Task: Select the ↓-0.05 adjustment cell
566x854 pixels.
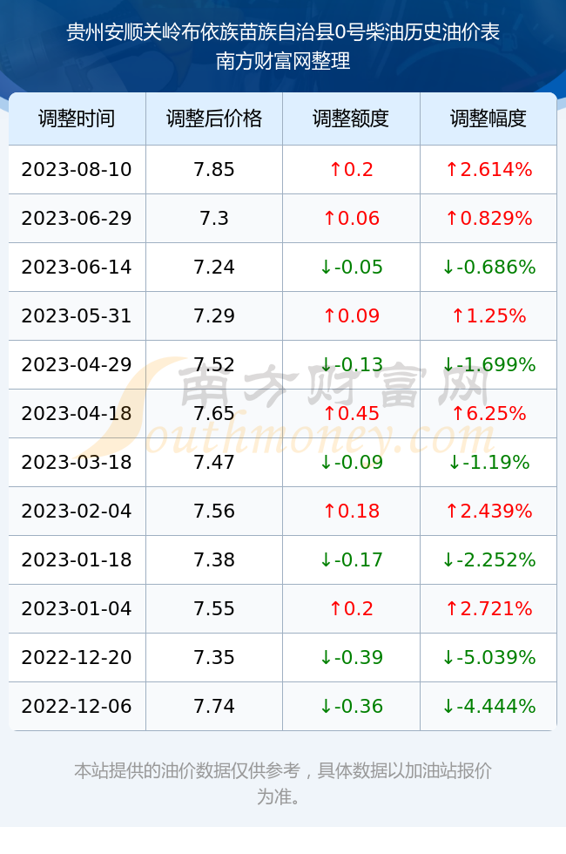Action: pos(351,267)
